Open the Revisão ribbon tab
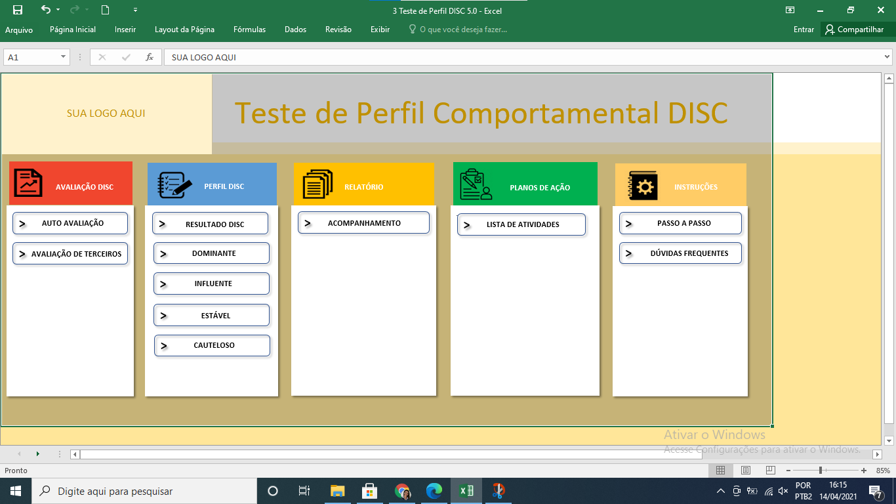896x504 pixels. click(338, 30)
